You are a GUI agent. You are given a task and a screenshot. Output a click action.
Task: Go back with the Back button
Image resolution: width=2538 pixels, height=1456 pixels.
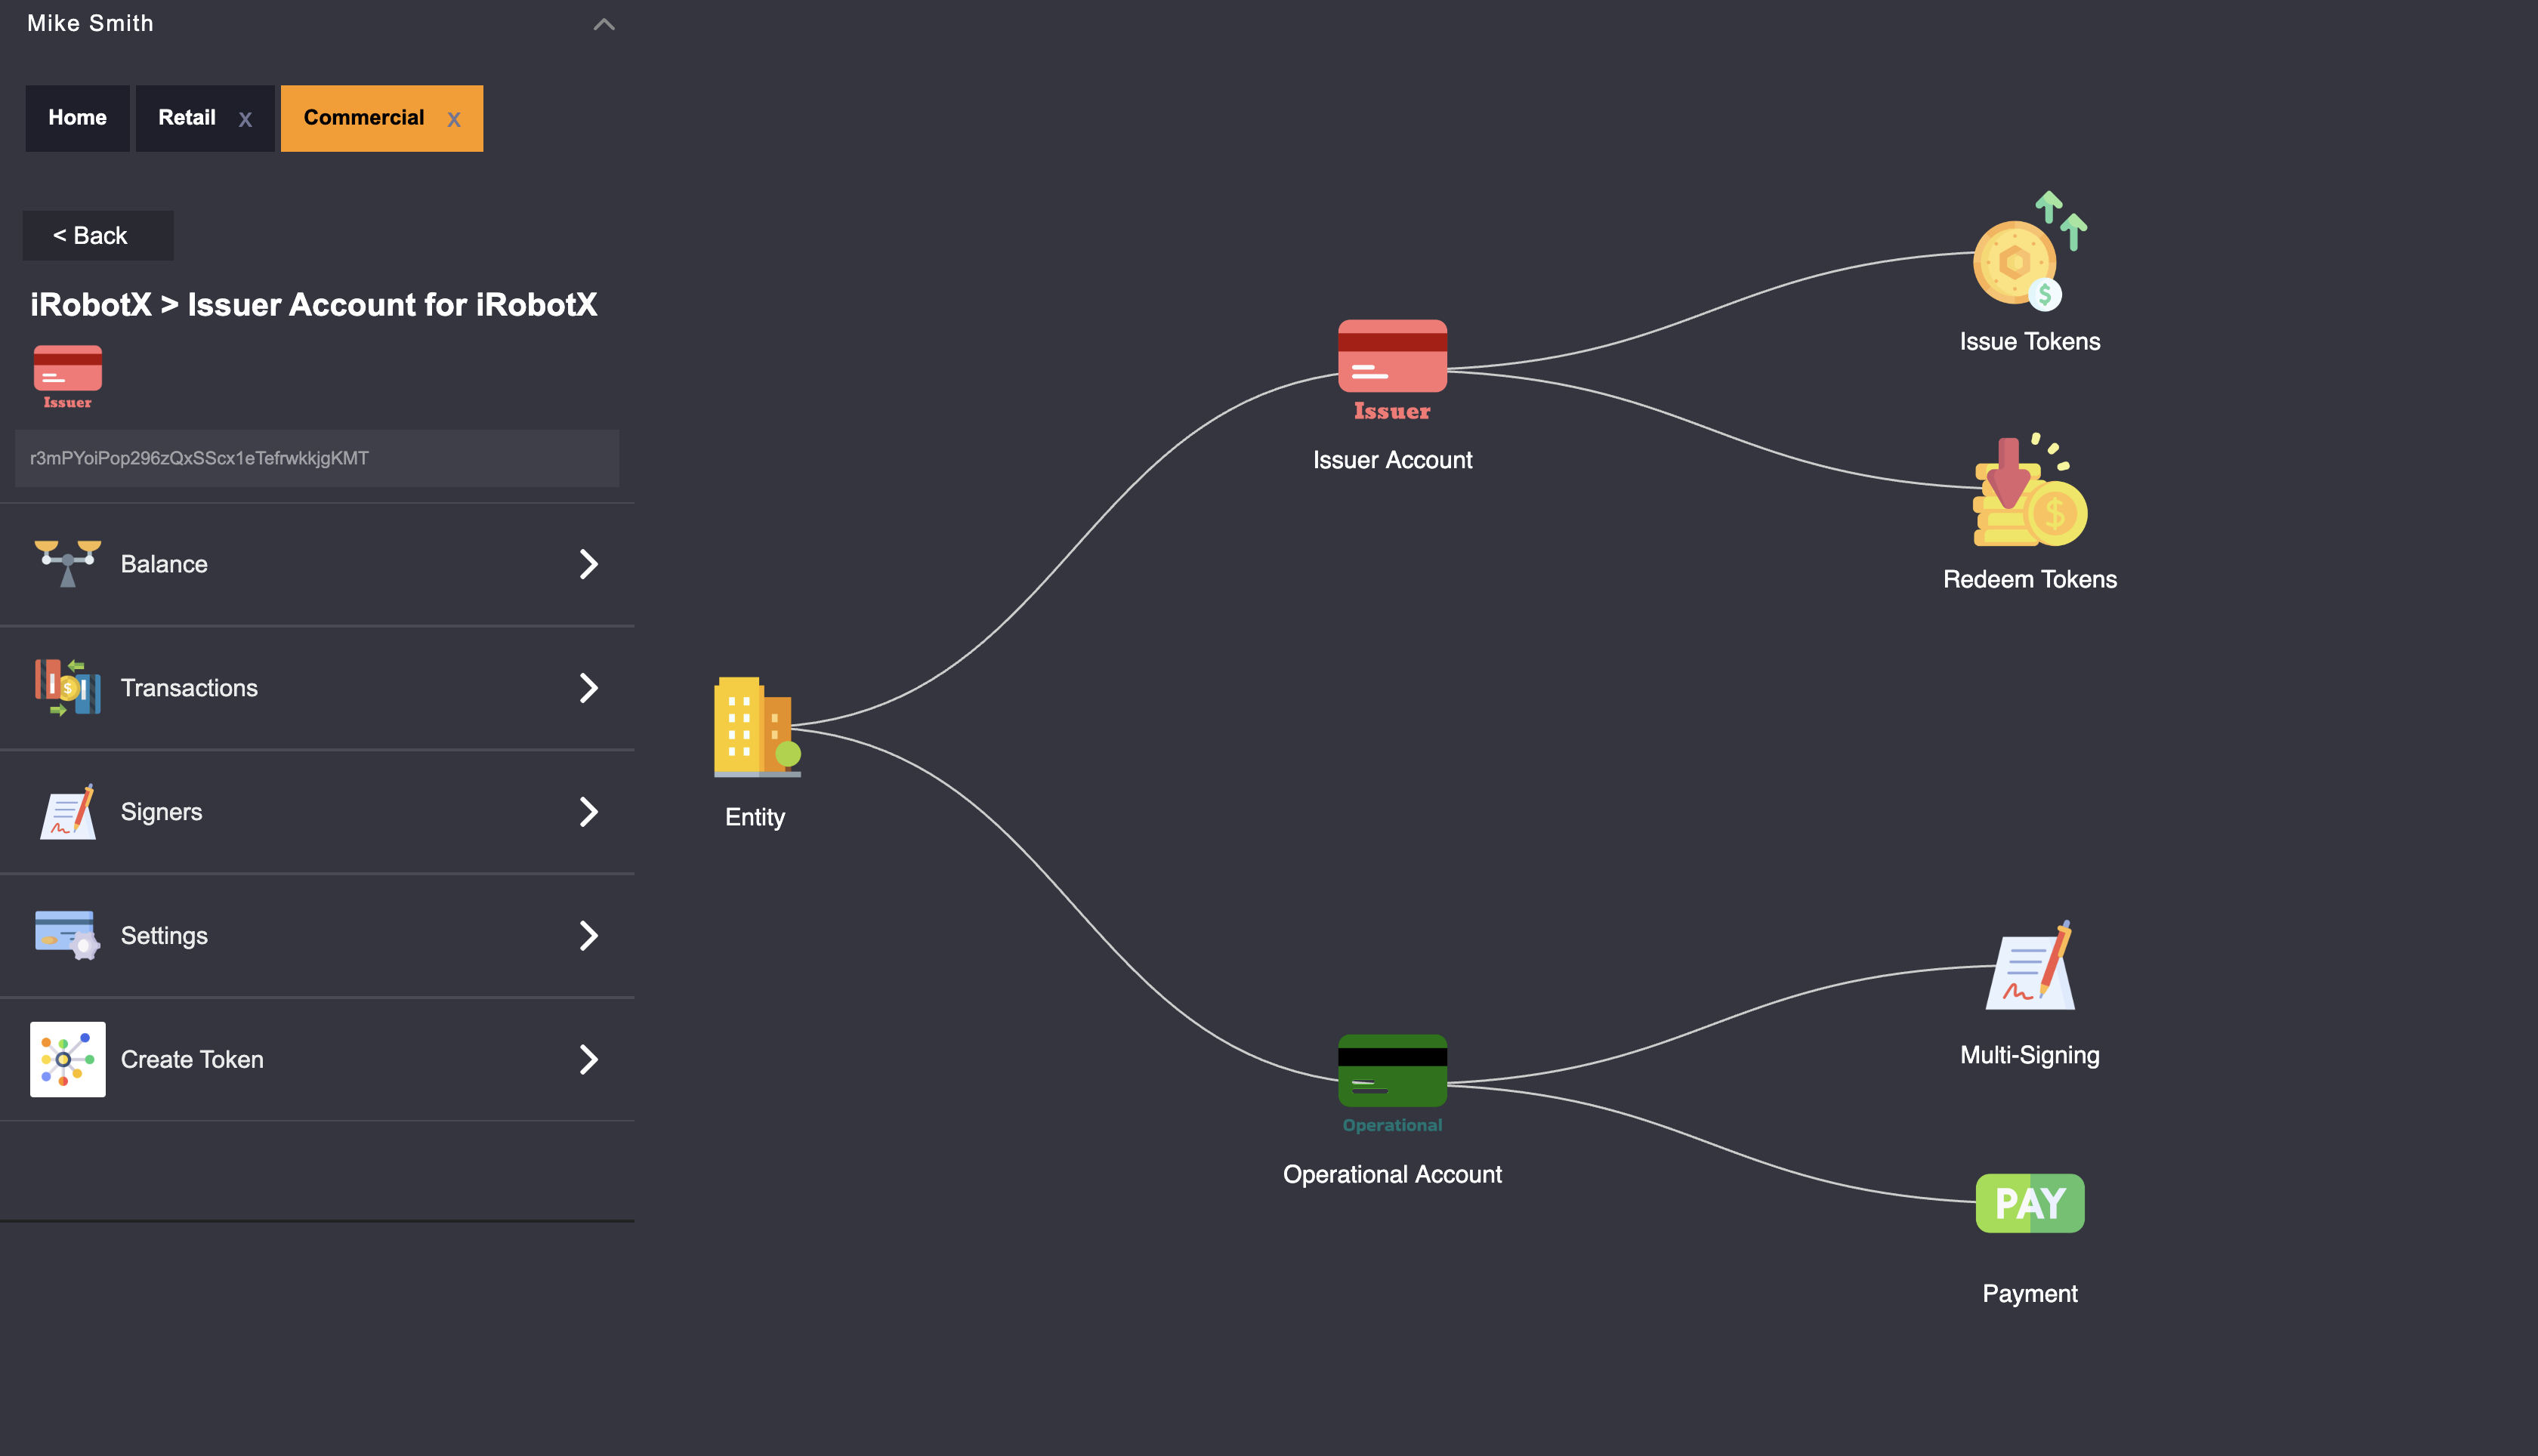point(97,236)
